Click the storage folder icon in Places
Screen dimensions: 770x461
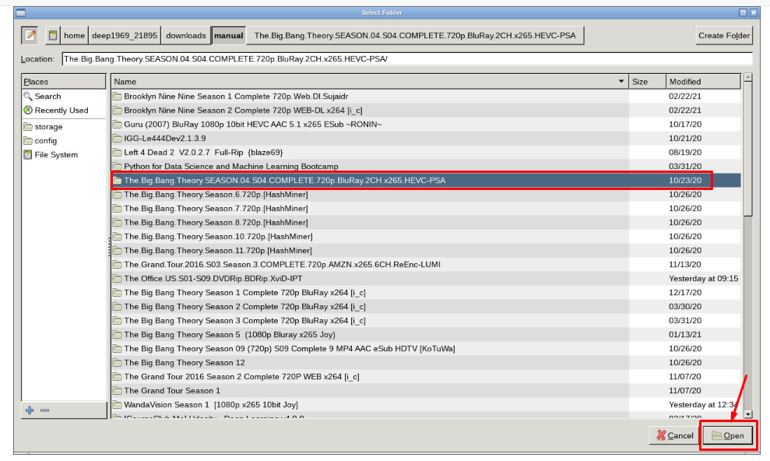click(26, 126)
